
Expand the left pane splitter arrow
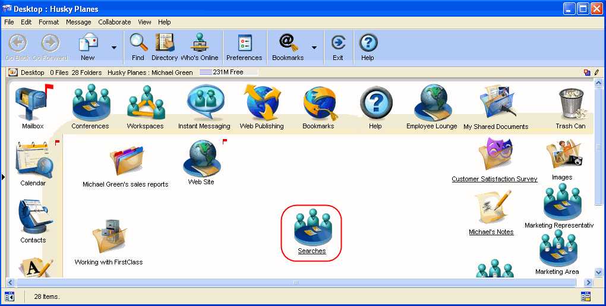pyautogui.click(x=4, y=176)
